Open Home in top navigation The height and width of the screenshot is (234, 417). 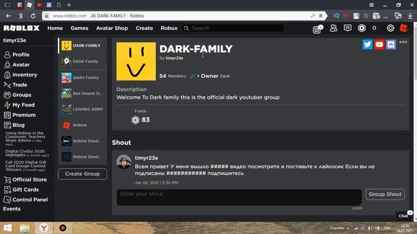pyautogui.click(x=55, y=28)
